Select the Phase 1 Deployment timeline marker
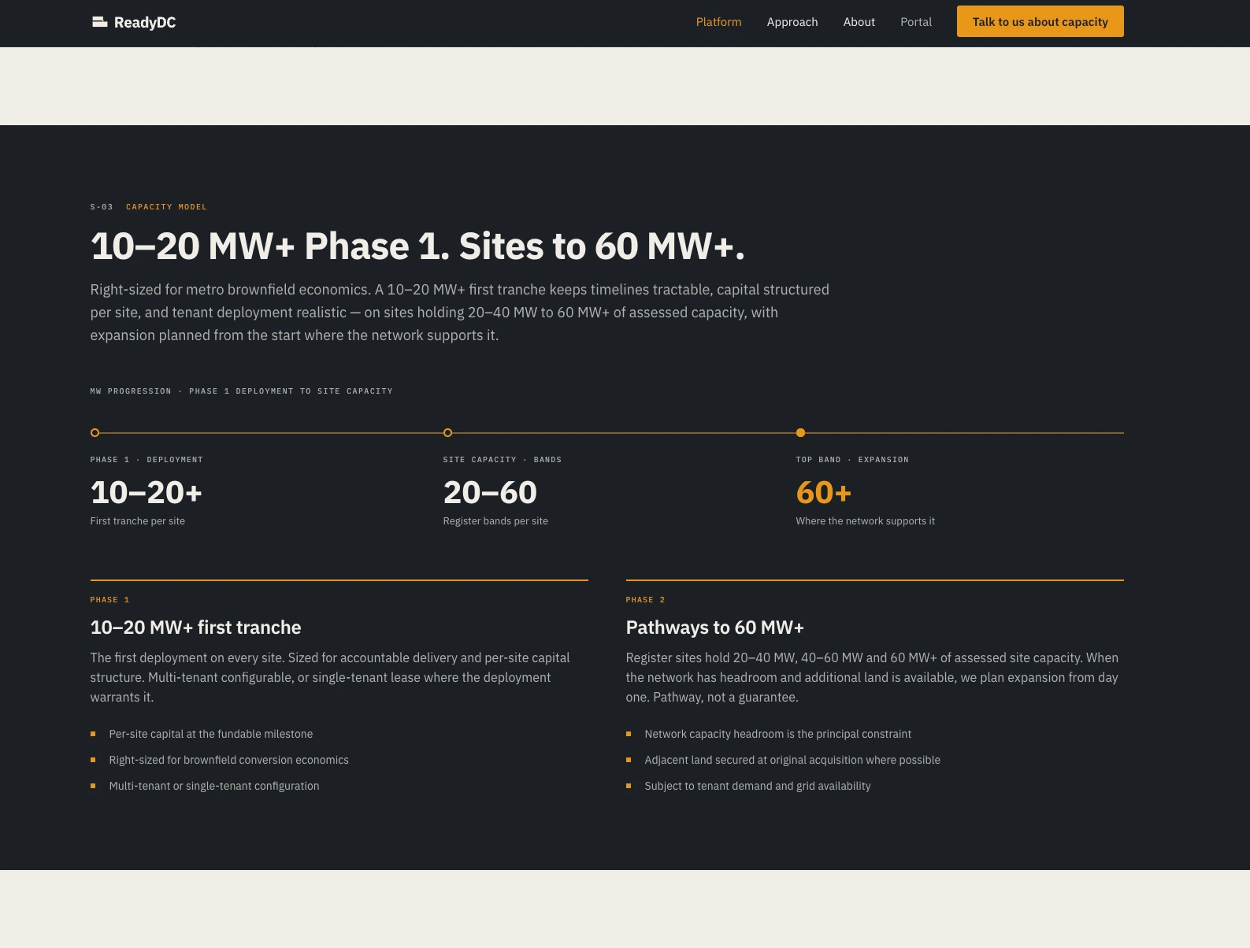Screen dimensions: 1250x948 coord(95,432)
